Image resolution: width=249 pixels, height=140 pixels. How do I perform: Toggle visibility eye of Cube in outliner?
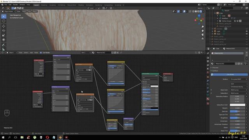[247, 13]
